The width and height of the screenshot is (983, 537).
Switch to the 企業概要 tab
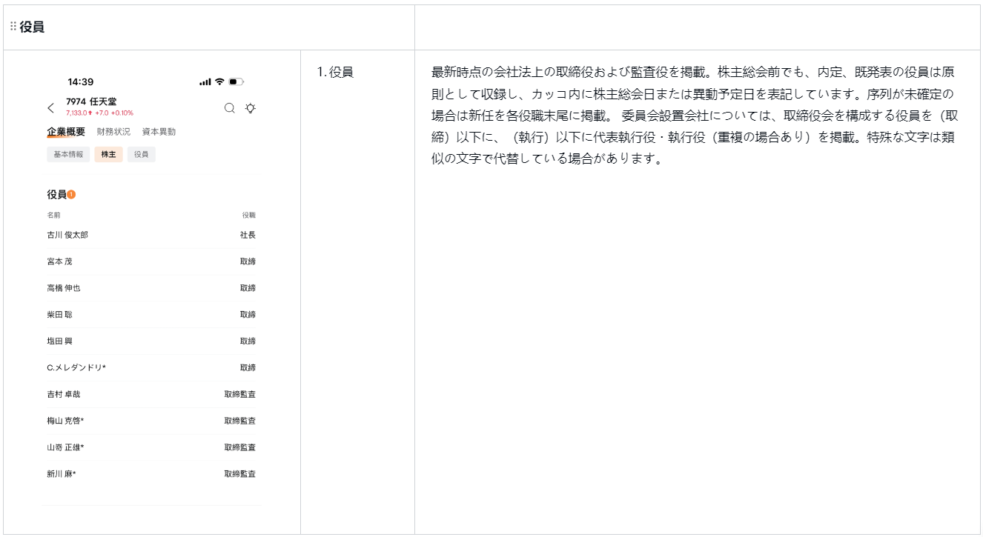pyautogui.click(x=66, y=132)
